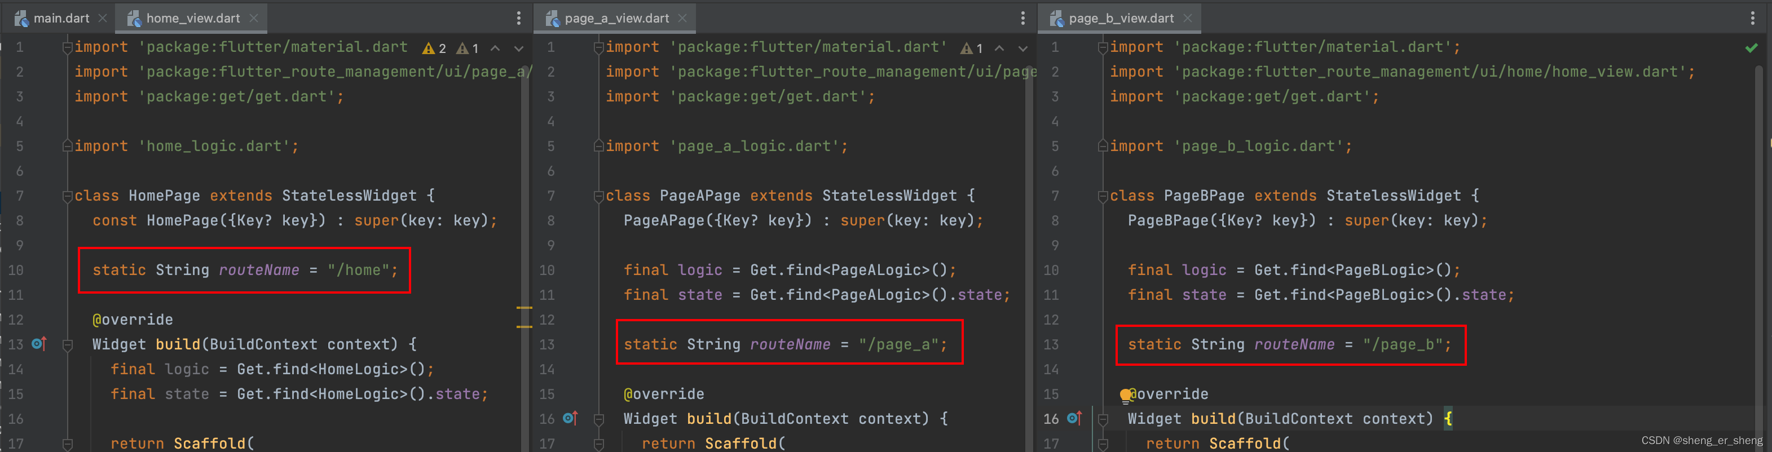
Task: Click 'home_logic.dart' import in home_view
Action: 214,147
